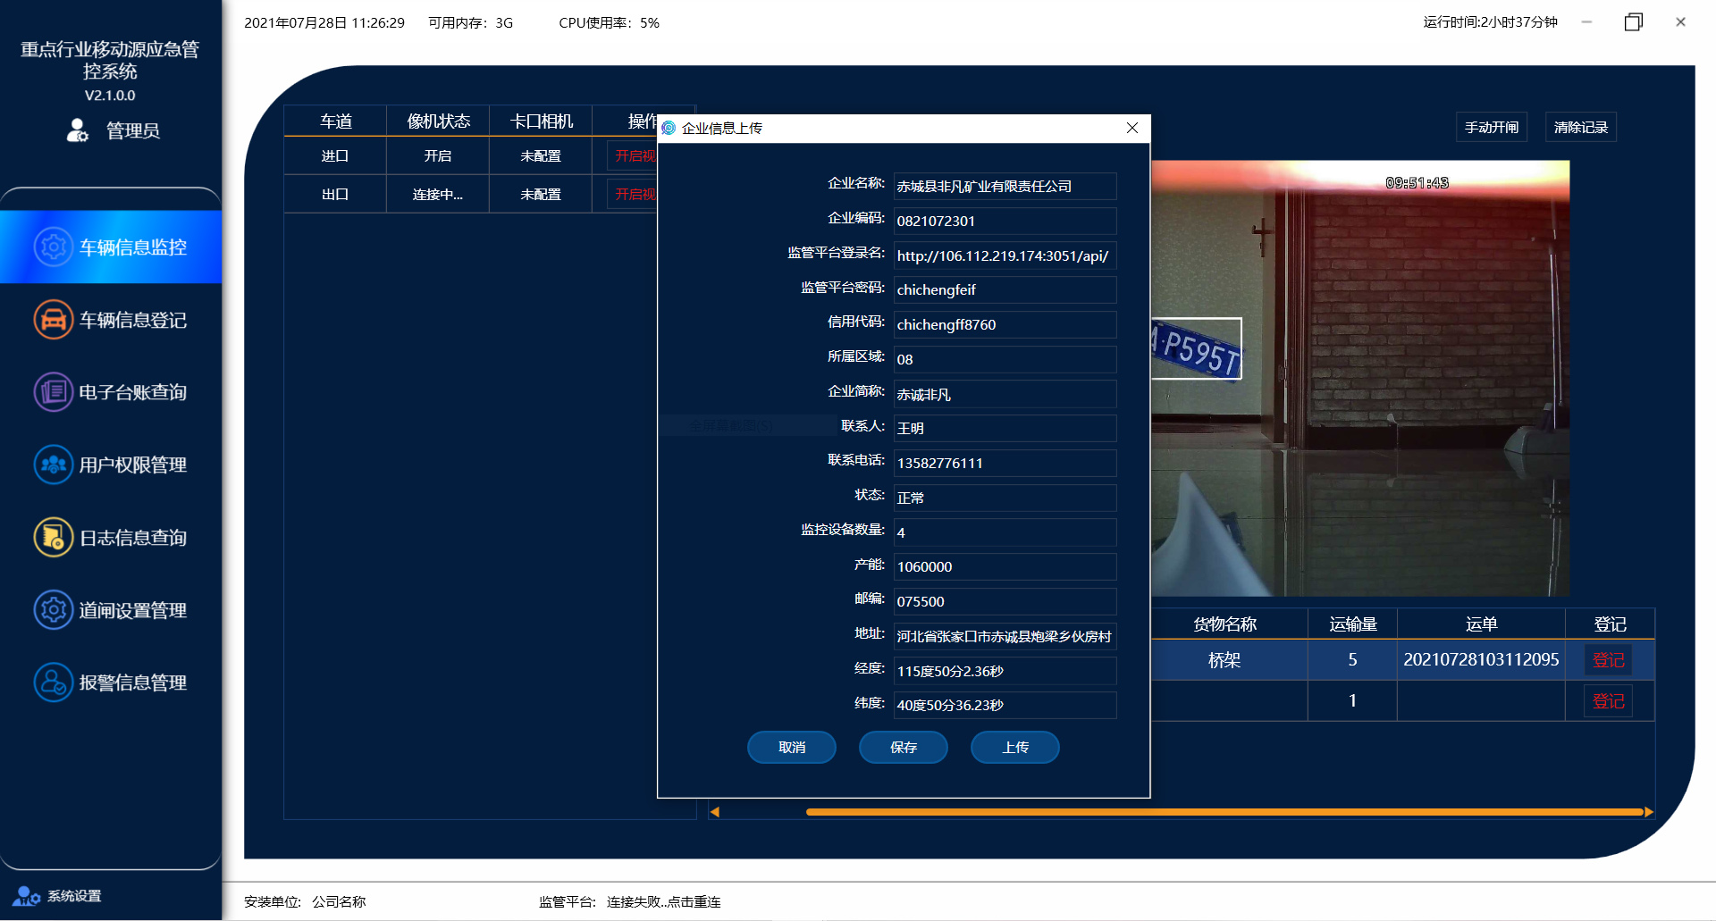Screen dimensions: 1716x921
Task: Click the 企业名称 company name input field
Action: (1005, 186)
